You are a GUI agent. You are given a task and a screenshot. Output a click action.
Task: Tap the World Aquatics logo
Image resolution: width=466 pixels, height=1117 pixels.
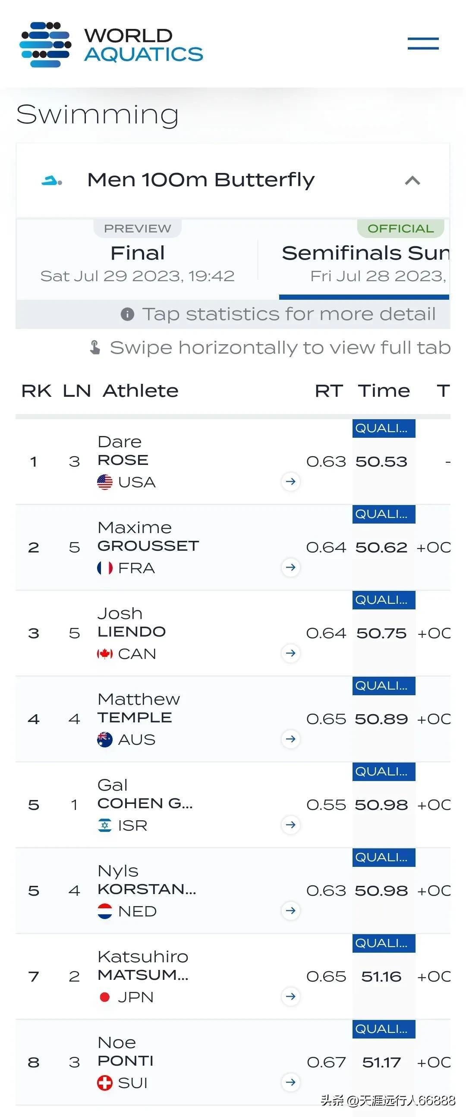[111, 45]
